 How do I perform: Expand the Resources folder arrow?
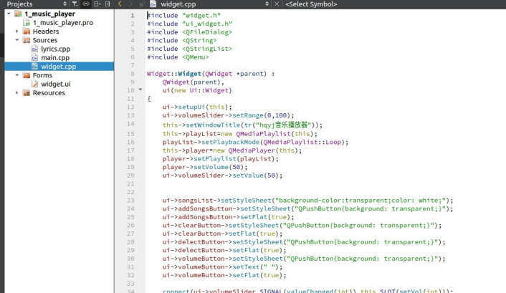point(16,92)
